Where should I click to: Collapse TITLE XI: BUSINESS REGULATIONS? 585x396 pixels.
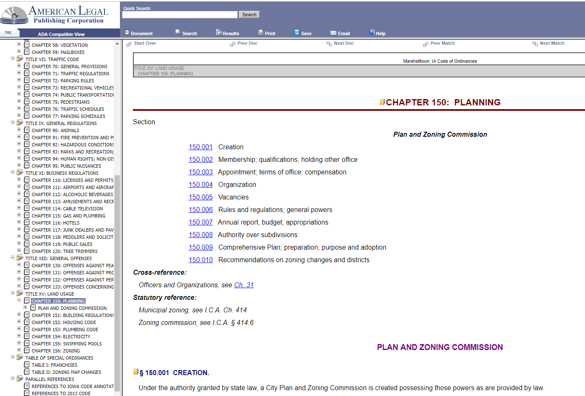(x=13, y=173)
